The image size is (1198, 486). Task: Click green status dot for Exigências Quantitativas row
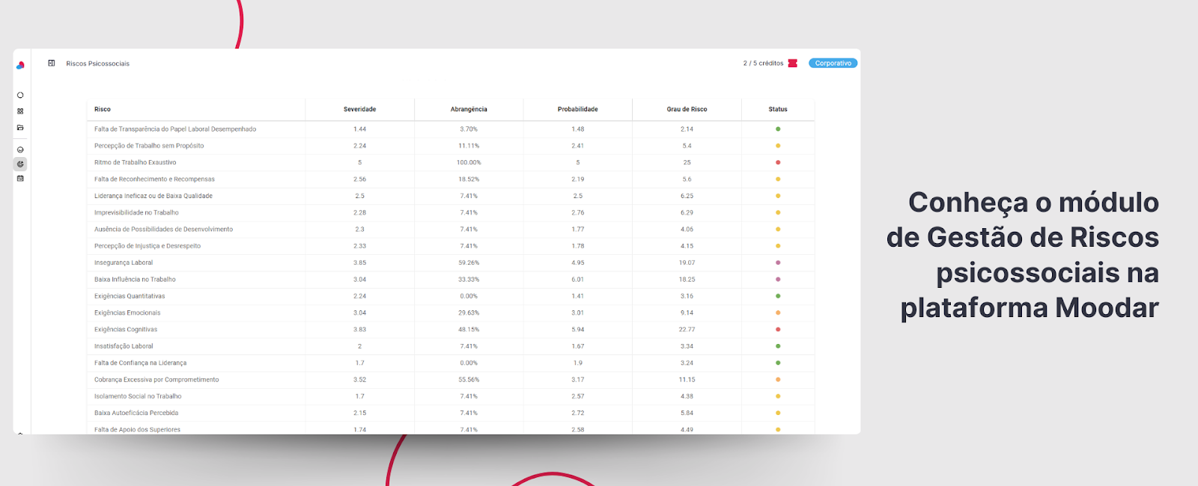click(778, 296)
